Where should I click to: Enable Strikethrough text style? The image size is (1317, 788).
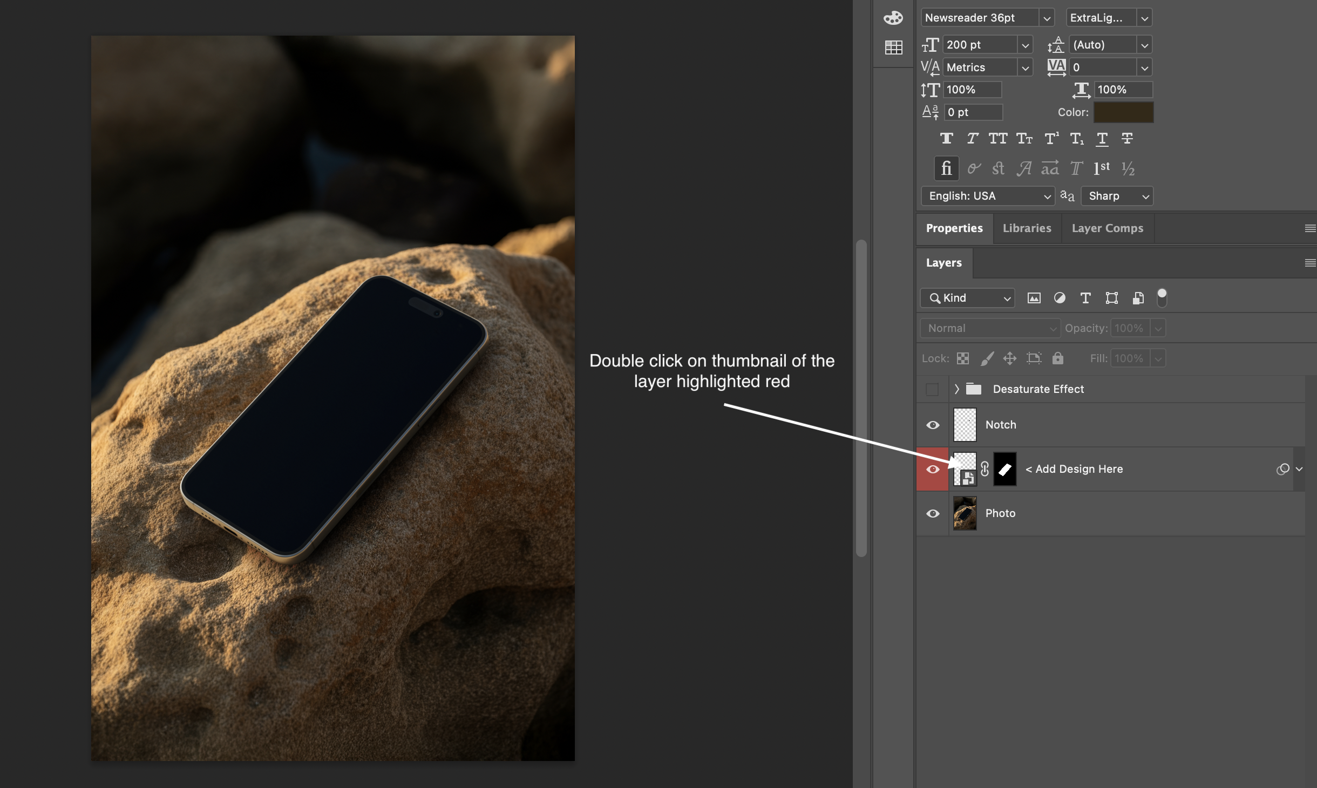tap(1127, 139)
